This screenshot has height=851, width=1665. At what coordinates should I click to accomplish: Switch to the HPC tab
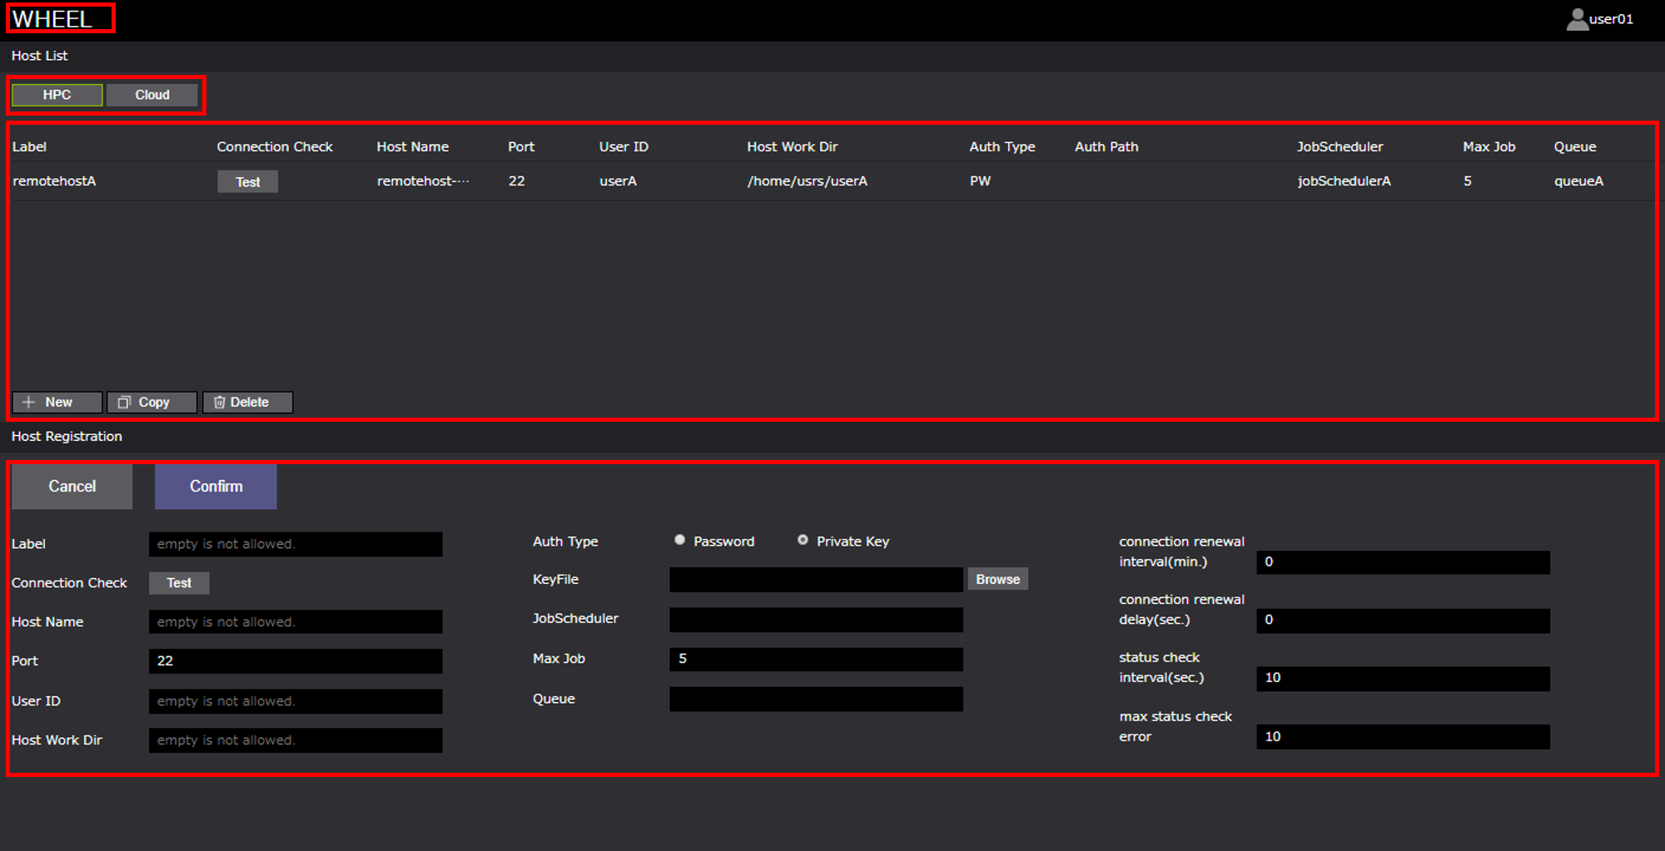(x=57, y=95)
